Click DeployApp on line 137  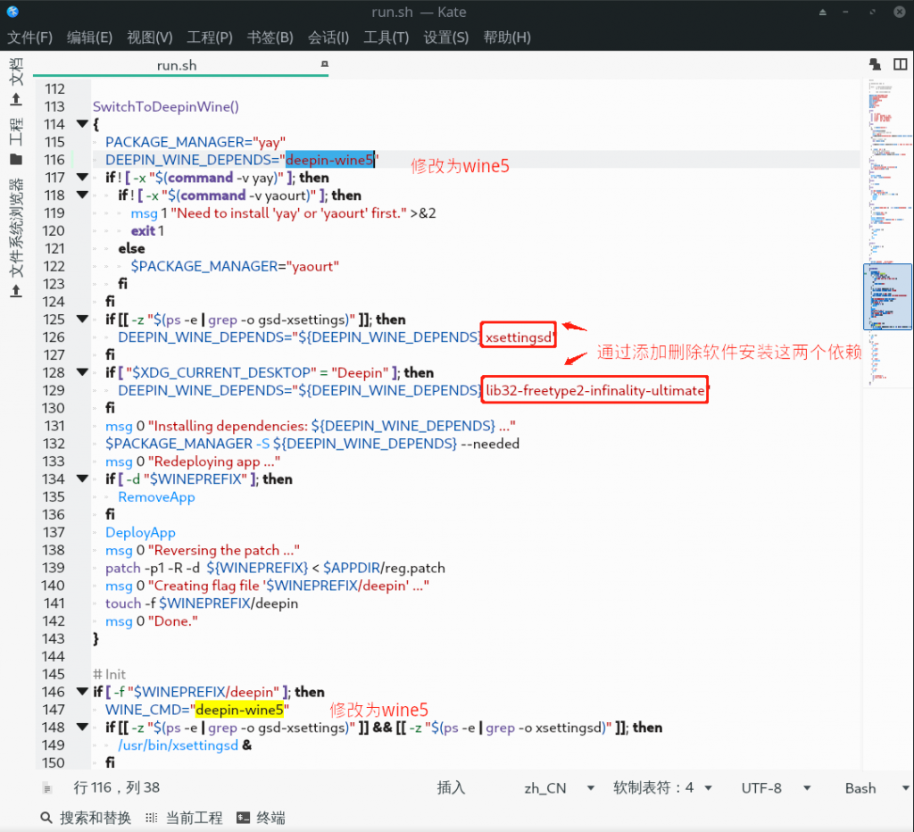click(140, 532)
